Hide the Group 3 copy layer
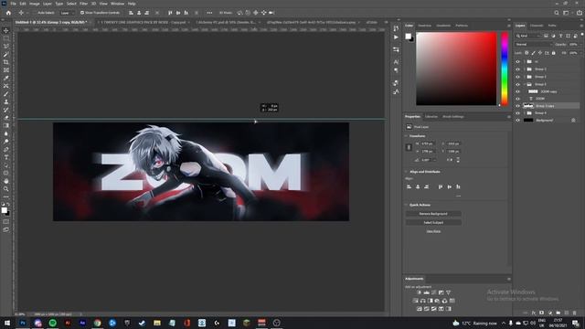 pyautogui.click(x=517, y=106)
